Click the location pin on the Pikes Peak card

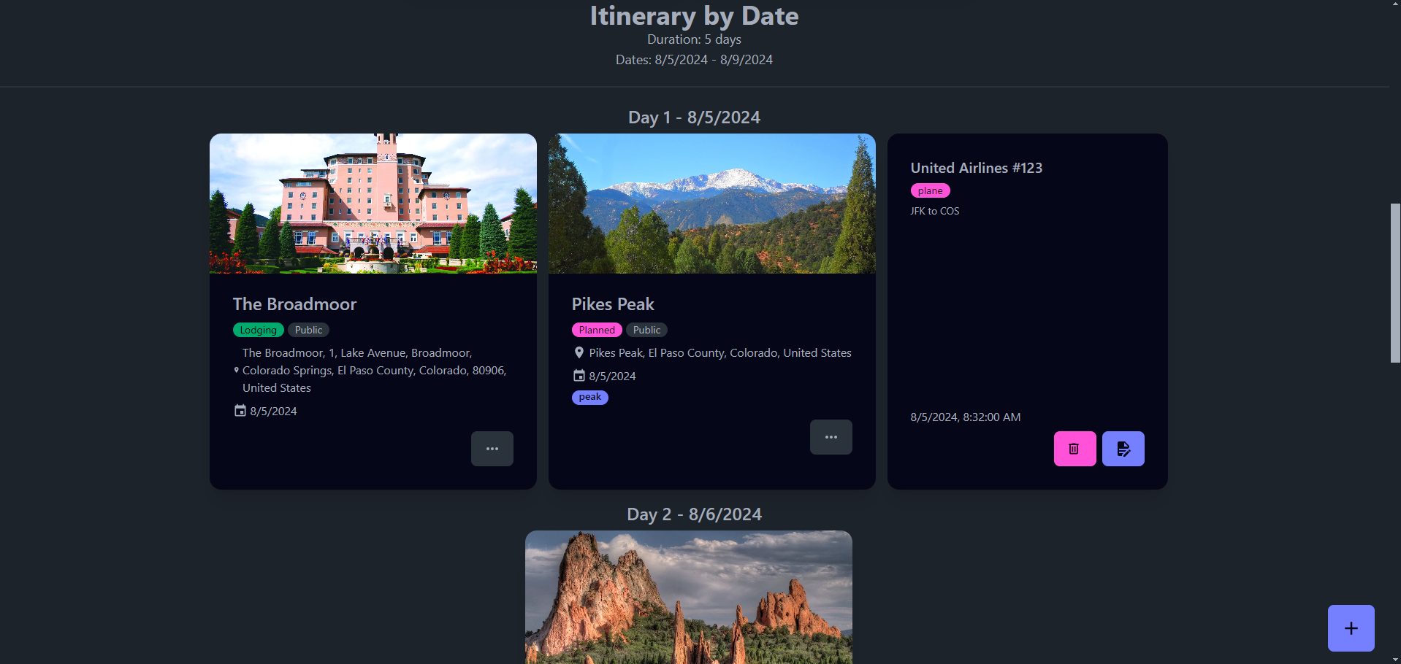coord(579,352)
